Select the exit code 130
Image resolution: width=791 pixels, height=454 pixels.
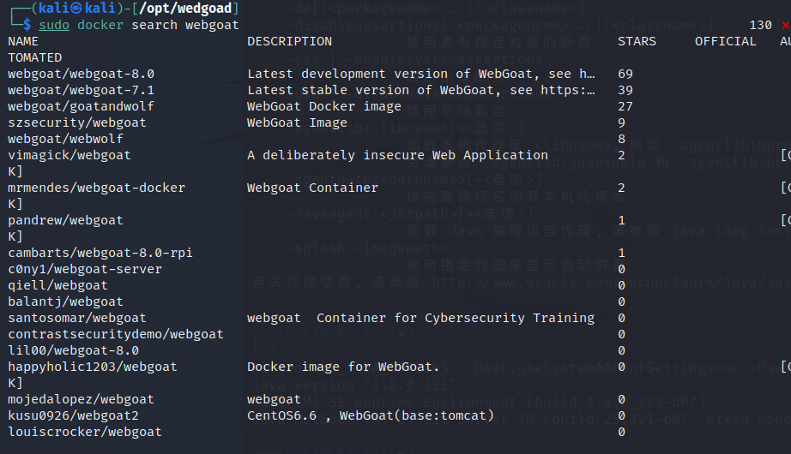pyautogui.click(x=761, y=25)
